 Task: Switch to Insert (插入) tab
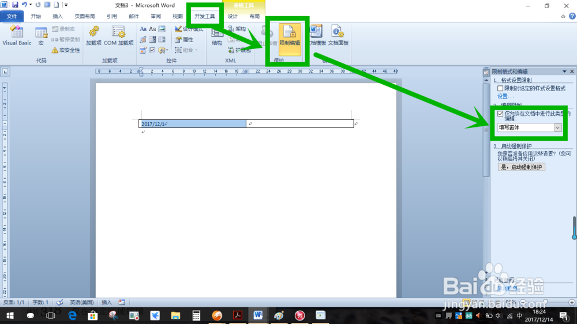pos(57,16)
